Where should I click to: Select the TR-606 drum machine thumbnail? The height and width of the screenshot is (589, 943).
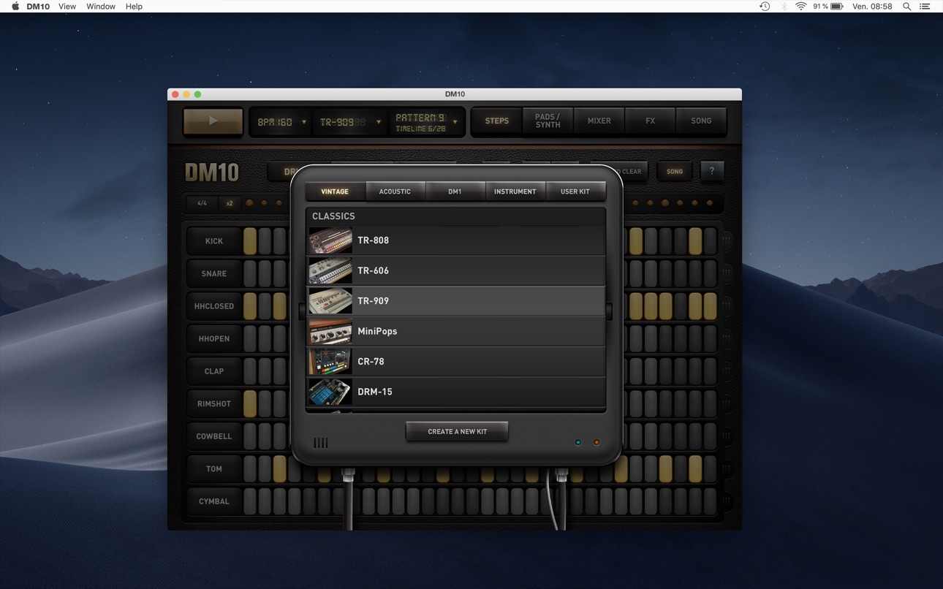tap(330, 270)
